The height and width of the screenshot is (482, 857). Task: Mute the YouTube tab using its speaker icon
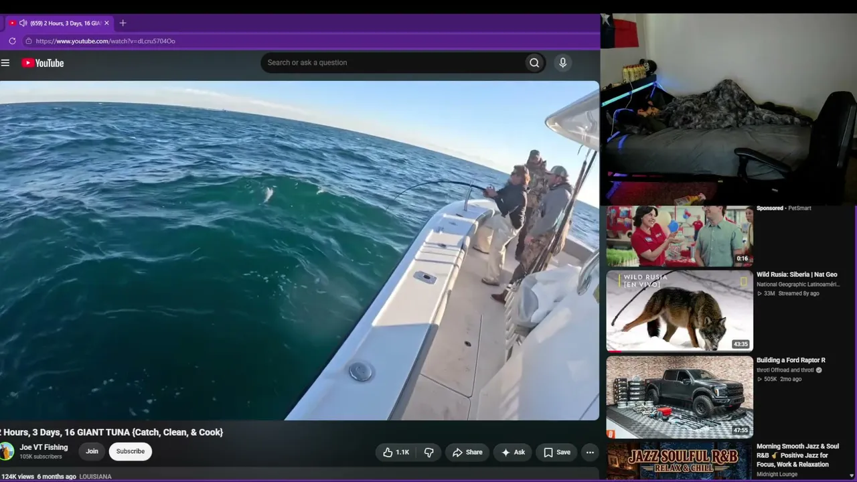[x=23, y=23]
